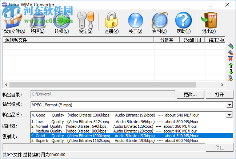This screenshot has width=236, height=159.
Task: Close the Ultra WMV Converter window
Action: click(227, 5)
